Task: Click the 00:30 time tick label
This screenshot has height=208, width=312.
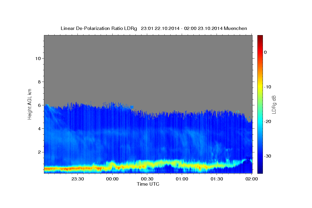Action: point(147,179)
